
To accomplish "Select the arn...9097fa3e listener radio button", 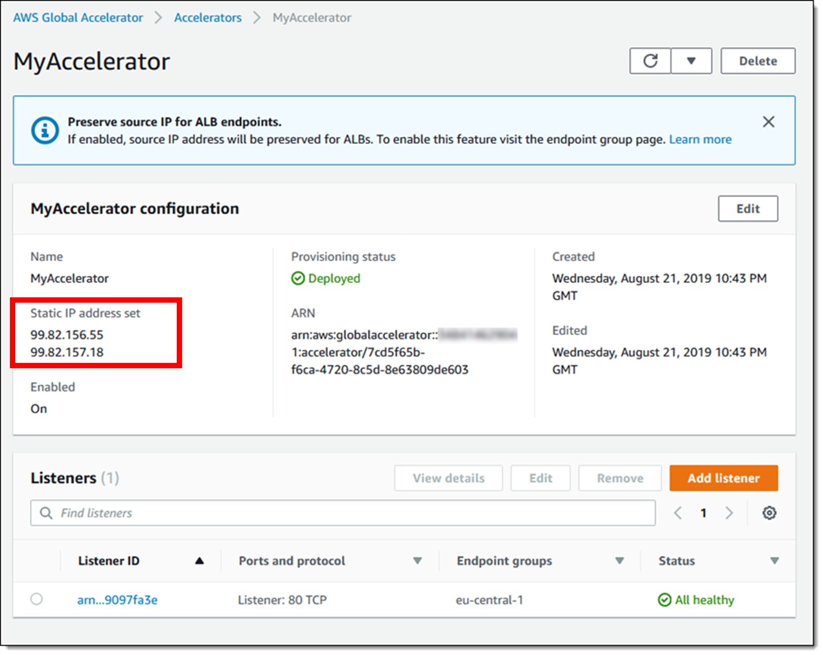I will click(36, 599).
